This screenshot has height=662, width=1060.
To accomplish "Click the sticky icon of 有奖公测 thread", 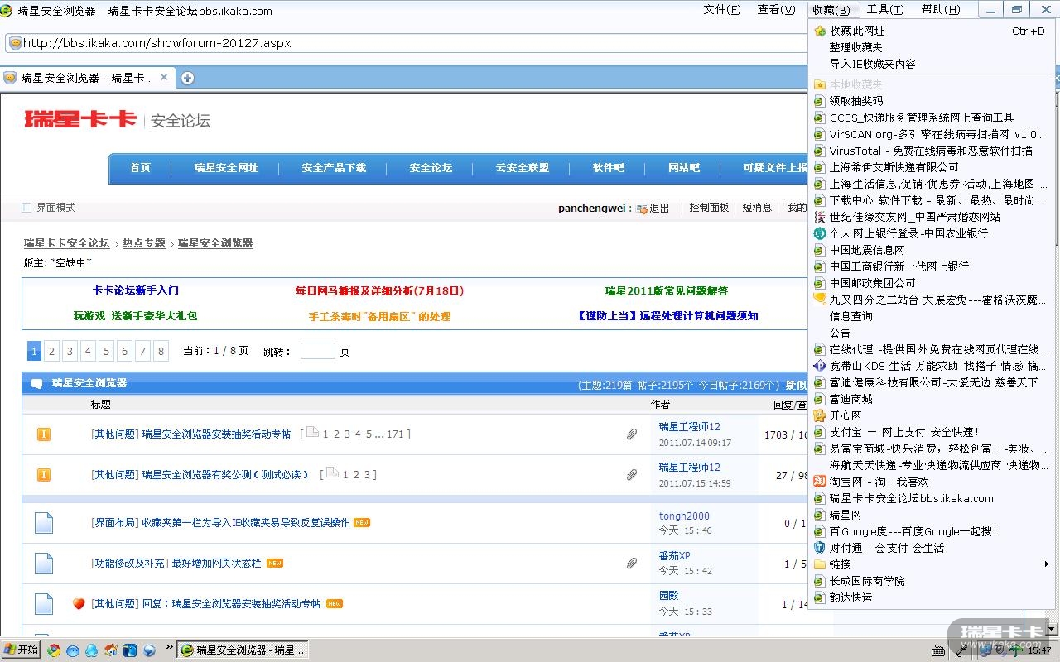I will [44, 474].
